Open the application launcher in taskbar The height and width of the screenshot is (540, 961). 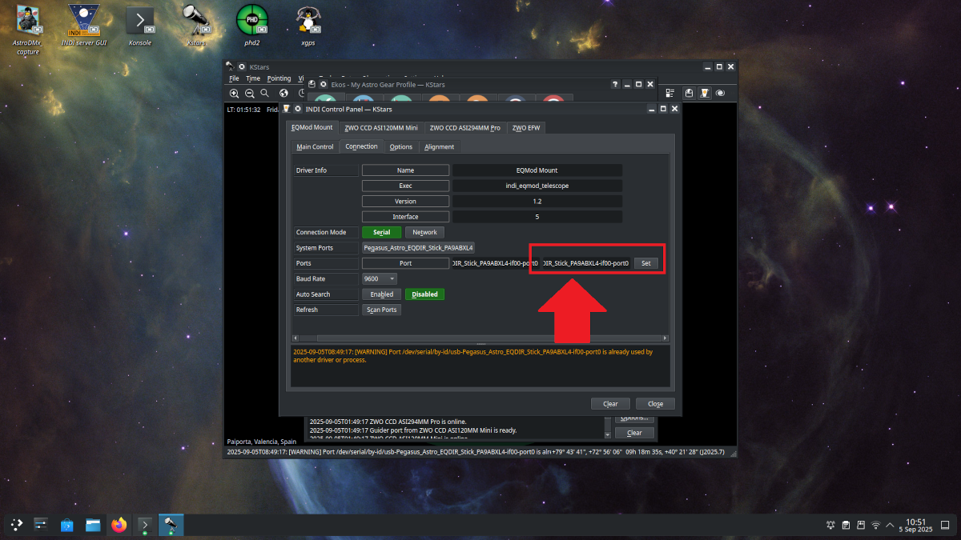click(17, 525)
